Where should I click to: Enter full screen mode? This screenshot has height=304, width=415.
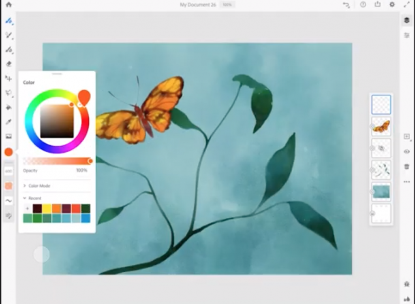pos(406,4)
